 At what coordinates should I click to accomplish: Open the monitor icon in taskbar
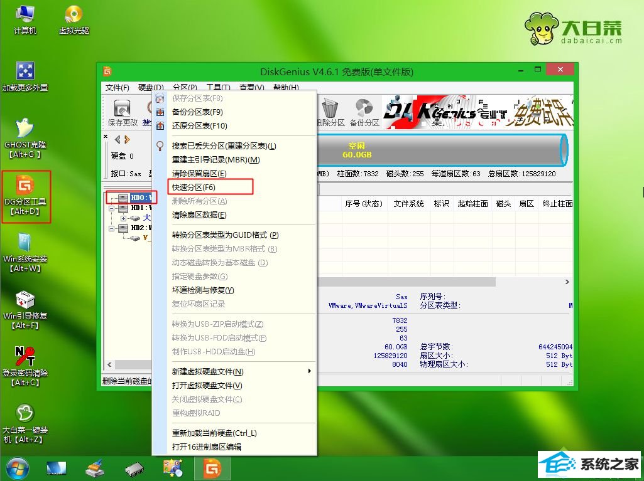point(57,468)
